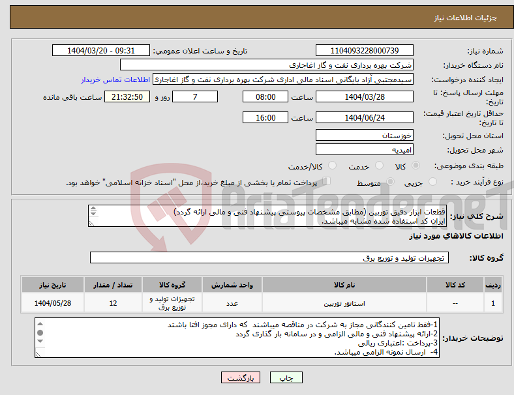The height and width of the screenshot is (395, 514).
Task: Toggle the اسناد خزانه اسلامی payment checkbox
Action: [327, 181]
